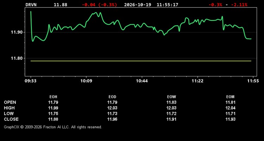Select the EOD column header
Image resolution: width=264 pixels, height=141 pixels.
112,97
